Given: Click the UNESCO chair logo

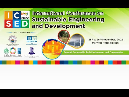Looking at the screenshot, I should [x=32, y=40].
